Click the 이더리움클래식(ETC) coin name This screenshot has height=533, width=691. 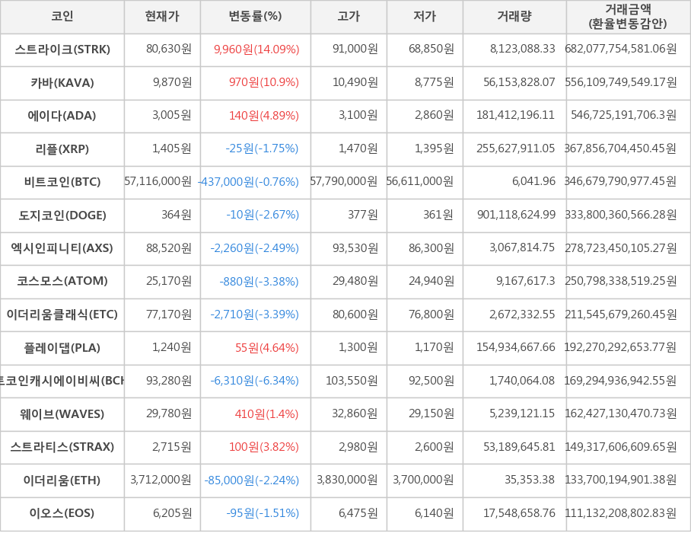(62, 314)
